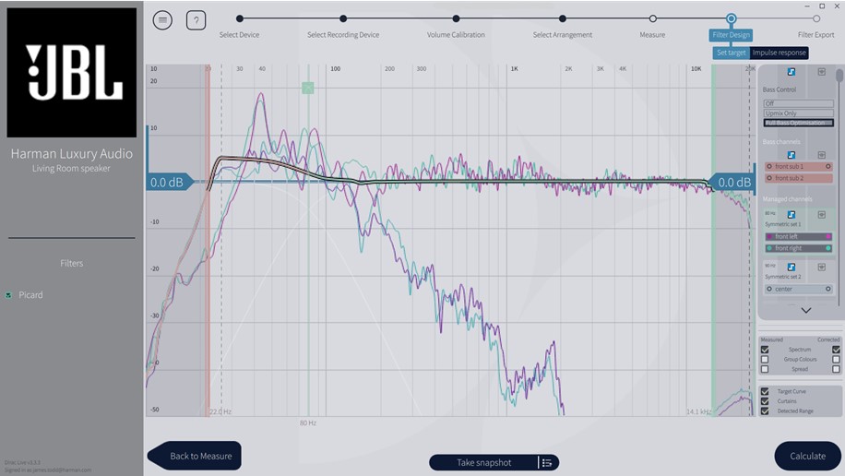Click the save target icon for Symmetric set 2
The height and width of the screenshot is (476, 845).
pos(821,267)
